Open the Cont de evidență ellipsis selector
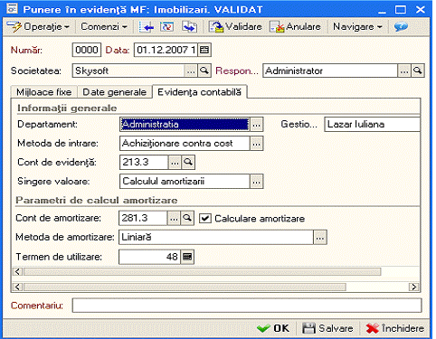Screen dimensions: 436x339 (x=175, y=162)
